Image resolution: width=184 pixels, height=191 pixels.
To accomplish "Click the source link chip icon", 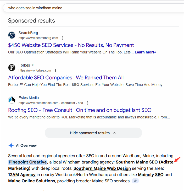I will [x=135, y=181].
